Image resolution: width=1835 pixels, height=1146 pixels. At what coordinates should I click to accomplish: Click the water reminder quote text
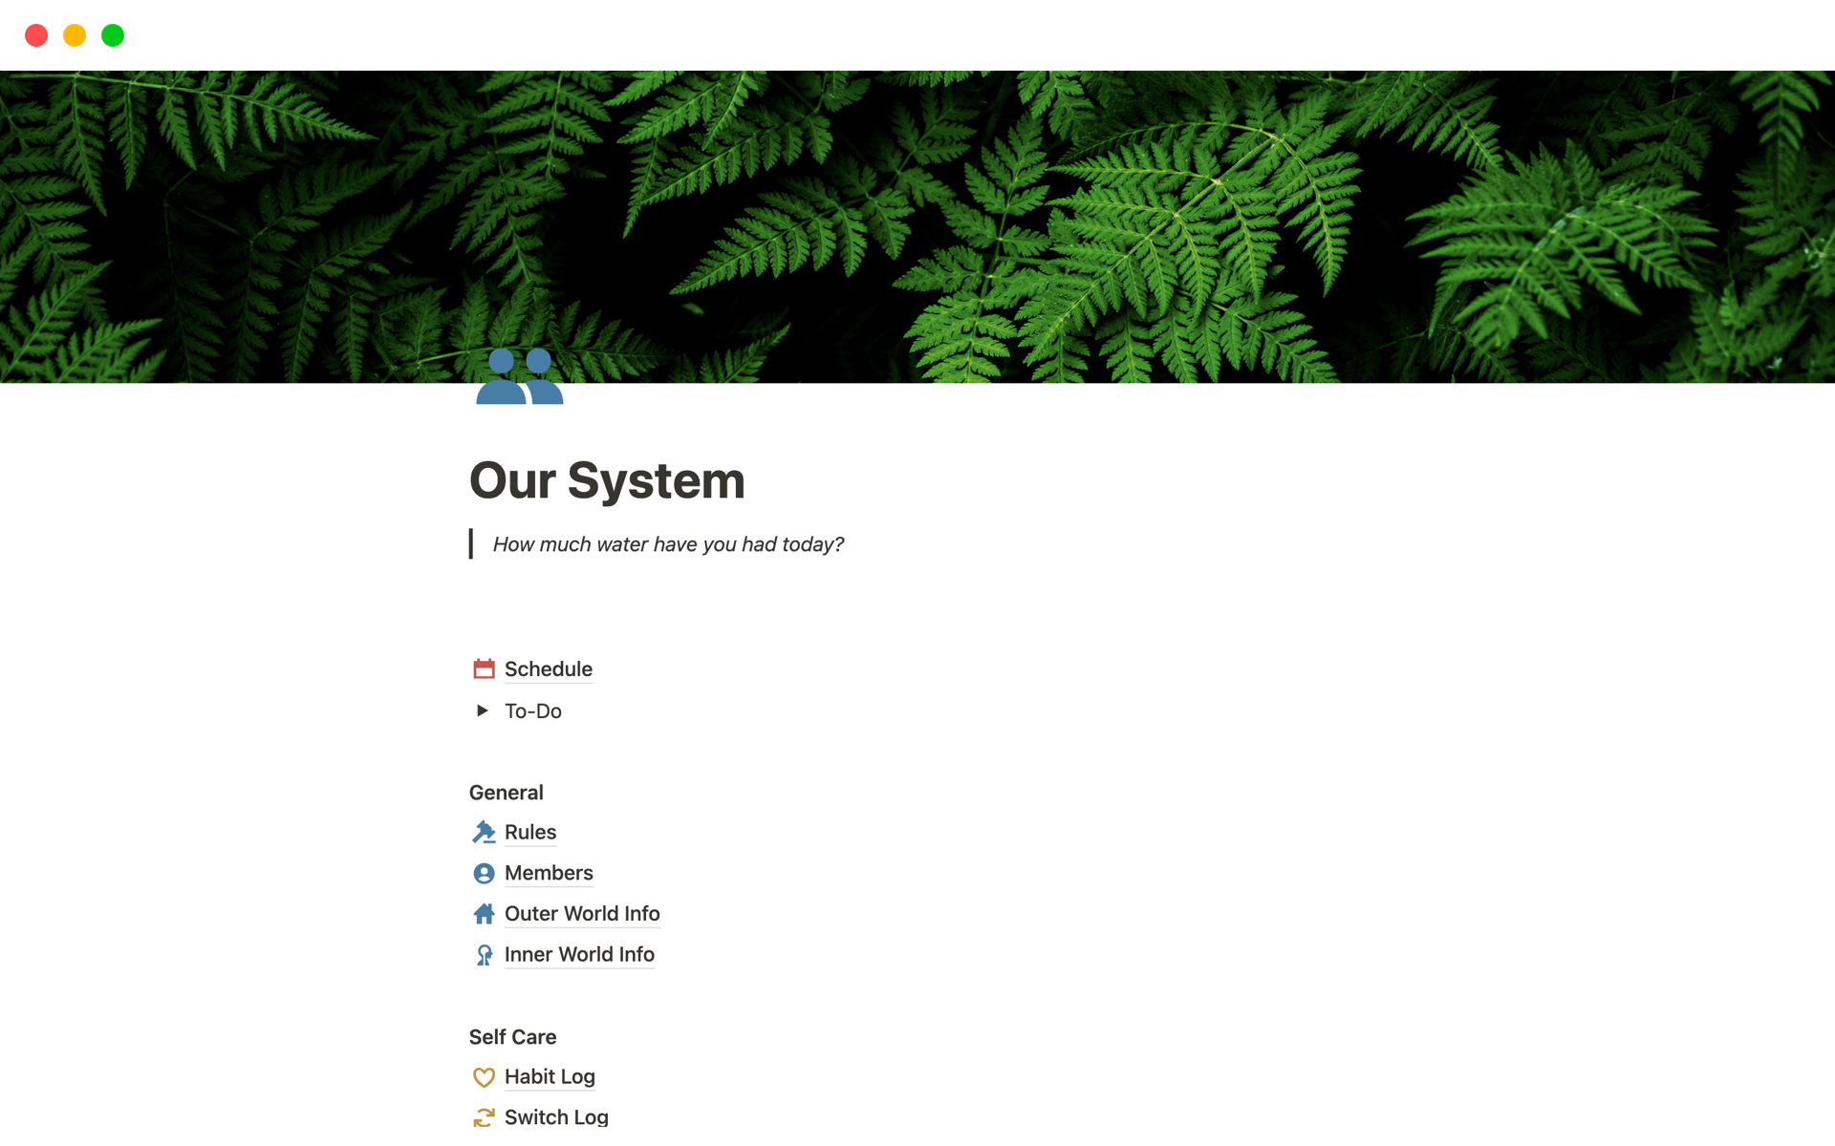(668, 542)
